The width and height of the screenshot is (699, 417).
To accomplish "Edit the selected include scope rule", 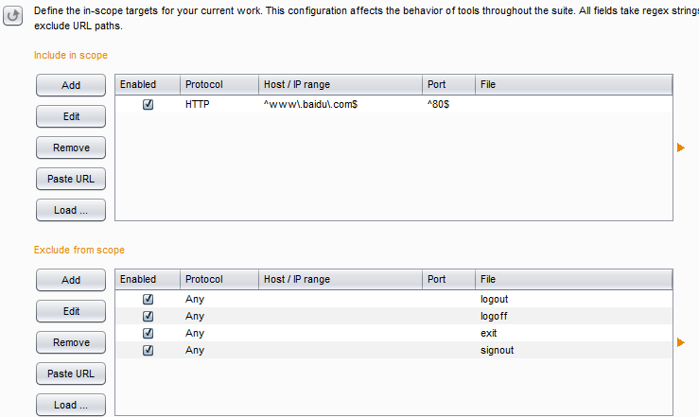I will click(x=71, y=116).
